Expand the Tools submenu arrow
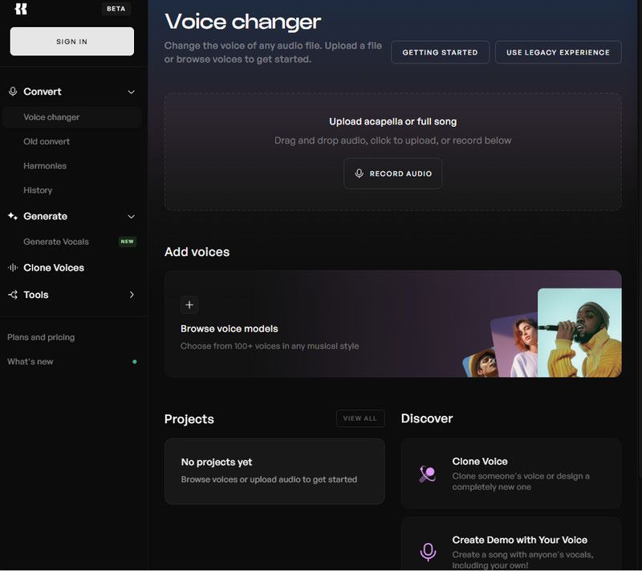The image size is (642, 571). 132,295
